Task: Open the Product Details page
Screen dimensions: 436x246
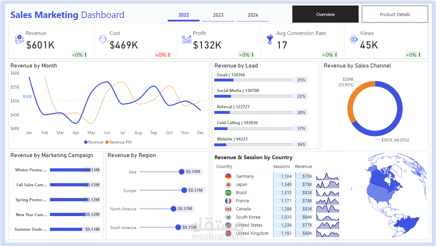Action: [x=395, y=14]
